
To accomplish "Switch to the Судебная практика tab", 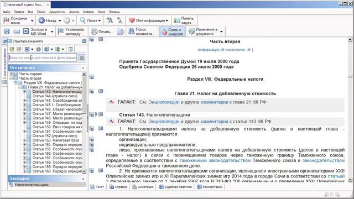I will (175, 187).
